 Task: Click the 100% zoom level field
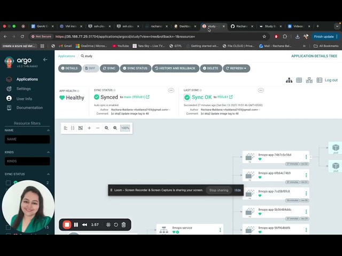click(125, 128)
